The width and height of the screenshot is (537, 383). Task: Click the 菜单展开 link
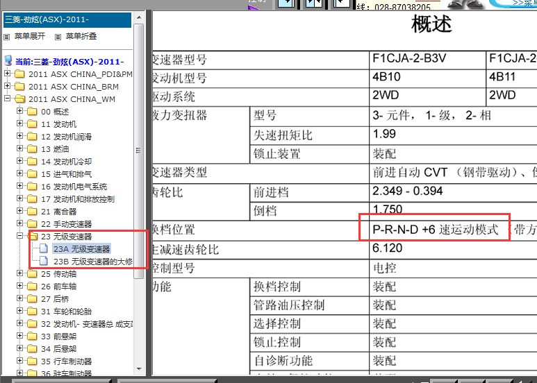tap(30, 36)
